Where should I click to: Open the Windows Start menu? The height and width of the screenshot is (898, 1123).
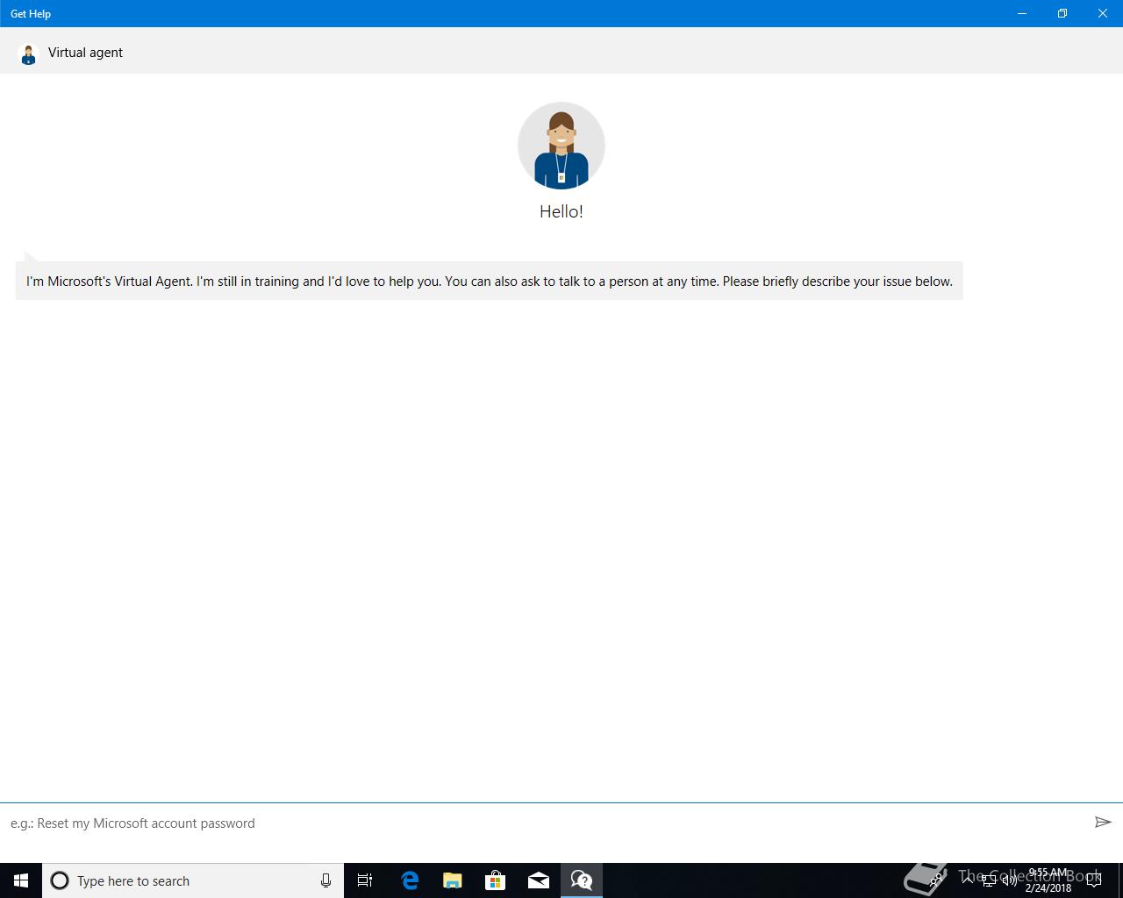[x=21, y=880]
